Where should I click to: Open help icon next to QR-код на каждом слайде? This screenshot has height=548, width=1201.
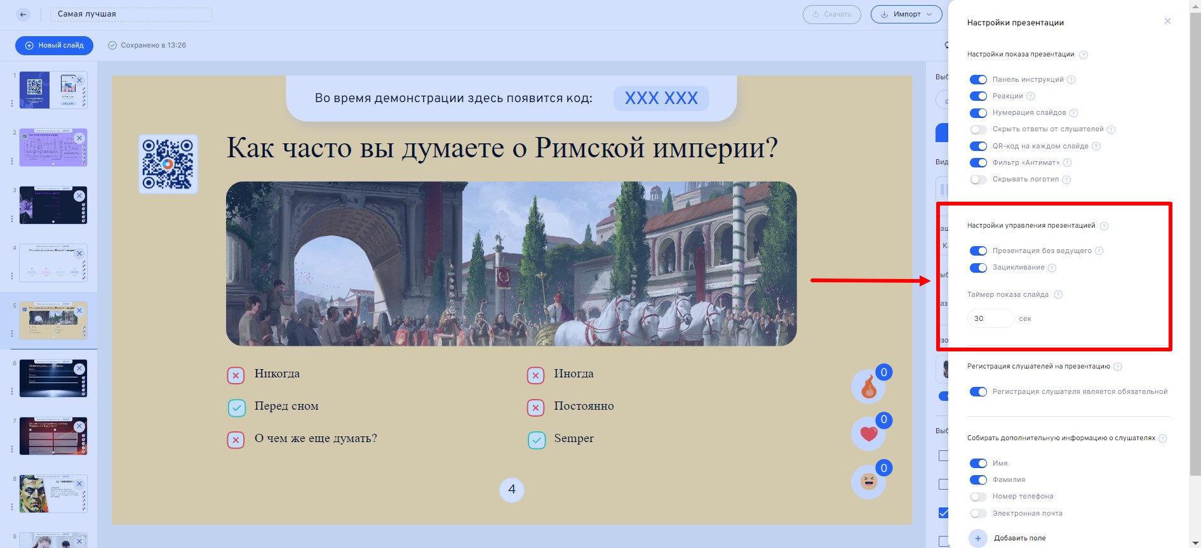click(1096, 147)
